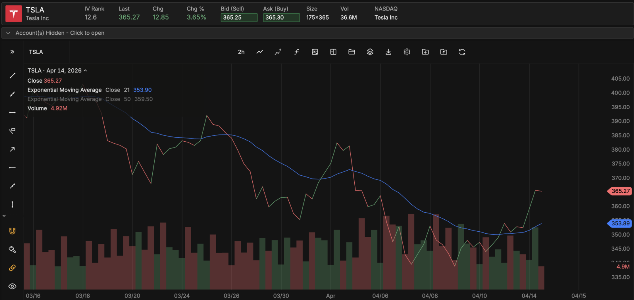Click the Tesla logo icon
This screenshot has height=300, width=634.
click(14, 13)
